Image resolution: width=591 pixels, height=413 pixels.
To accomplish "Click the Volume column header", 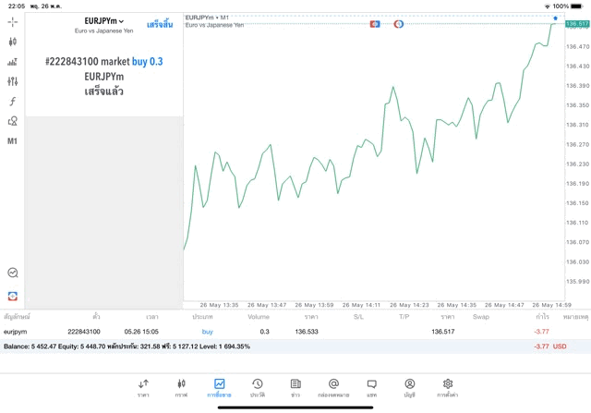I will tap(259, 317).
